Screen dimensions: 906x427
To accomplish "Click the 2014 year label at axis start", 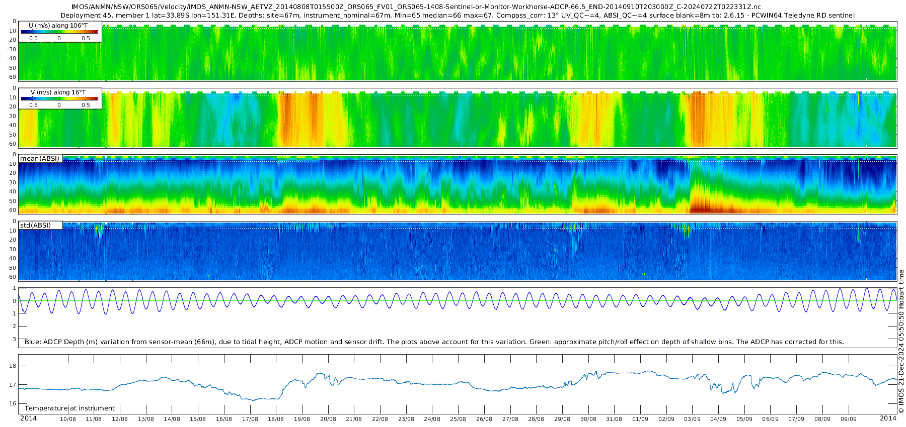I will pyautogui.click(x=28, y=418).
